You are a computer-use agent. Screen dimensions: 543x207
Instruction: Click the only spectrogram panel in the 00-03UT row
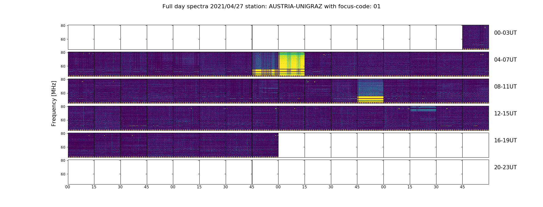pos(476,37)
